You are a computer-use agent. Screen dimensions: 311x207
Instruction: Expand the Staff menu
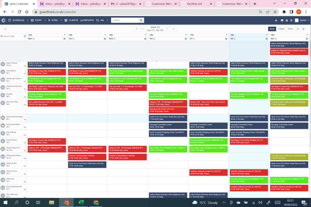[38, 20]
